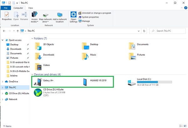Open Settings gear in ribbon
Image resolution: width=188 pixels, height=128 pixels.
73,17
